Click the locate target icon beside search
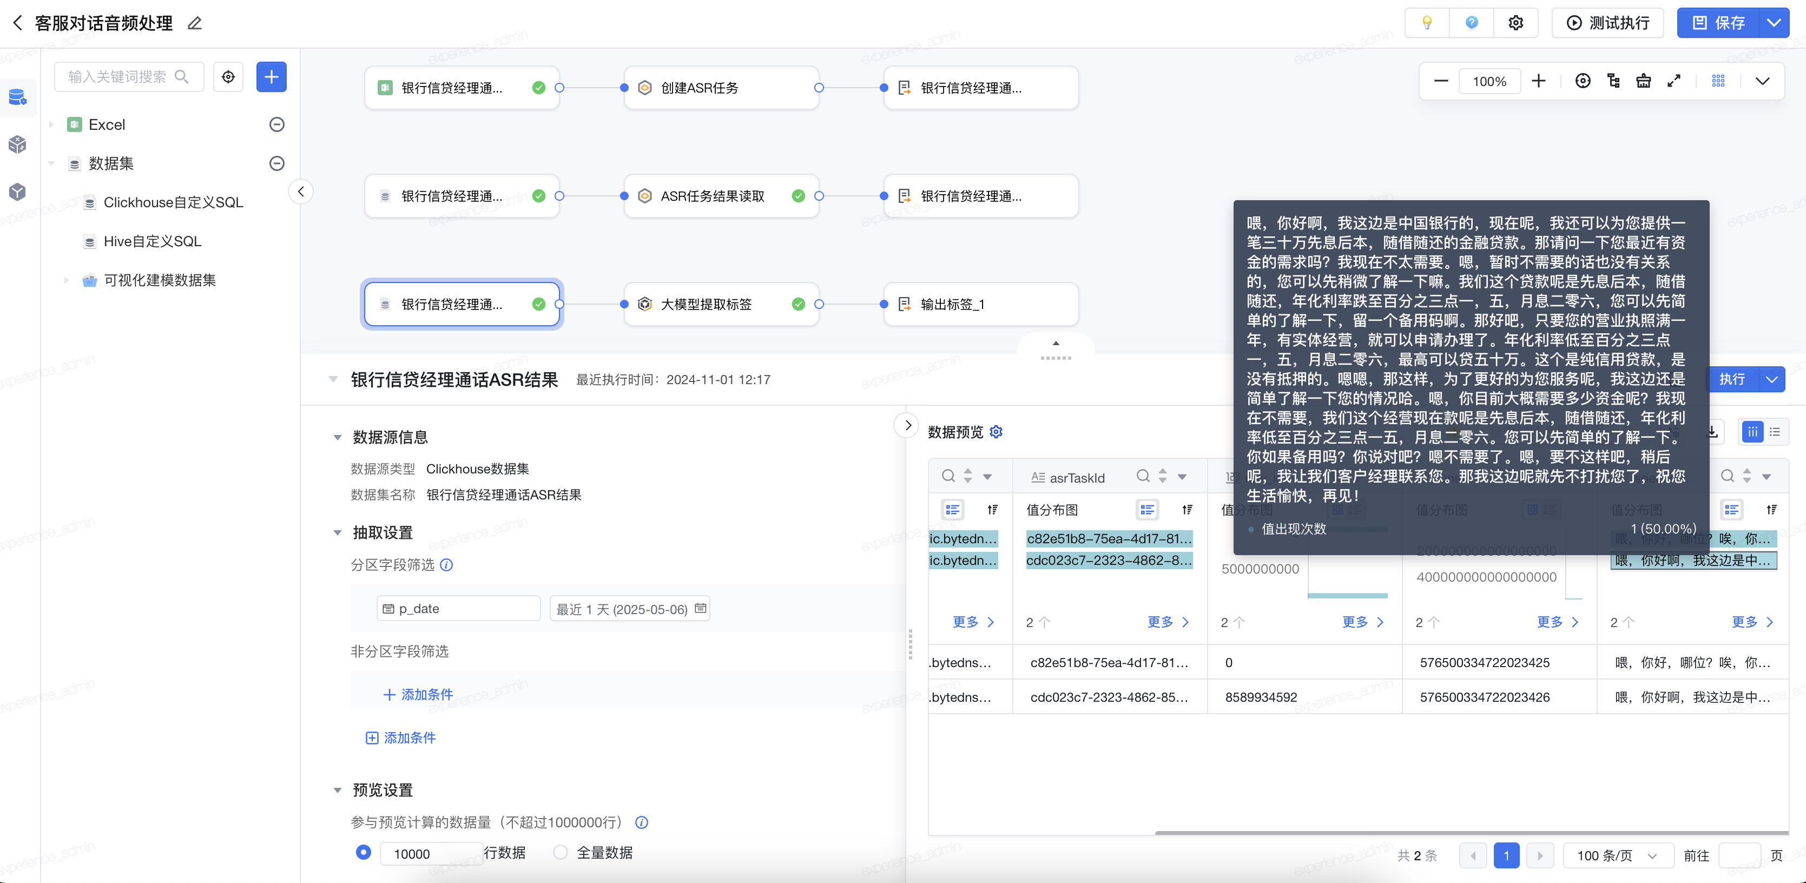 [x=228, y=77]
